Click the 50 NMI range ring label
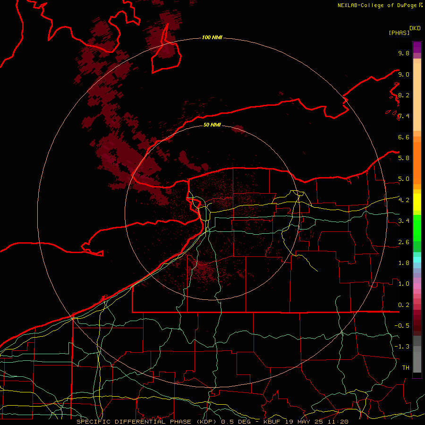The height and width of the screenshot is (425, 425). (212, 125)
